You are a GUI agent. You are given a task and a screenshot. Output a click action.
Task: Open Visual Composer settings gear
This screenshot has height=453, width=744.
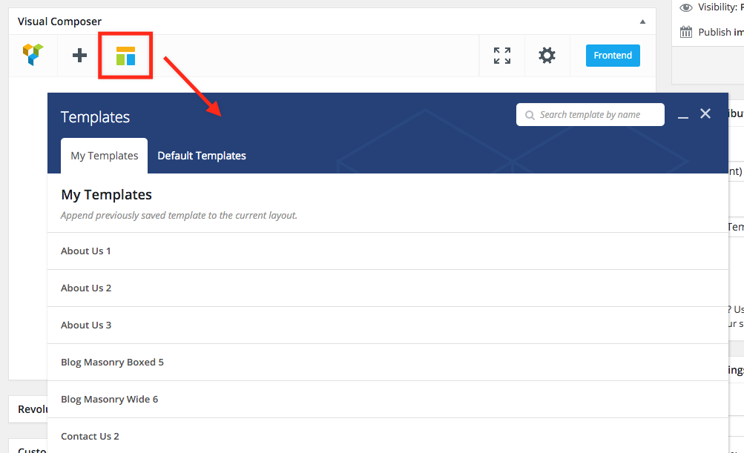click(x=547, y=56)
